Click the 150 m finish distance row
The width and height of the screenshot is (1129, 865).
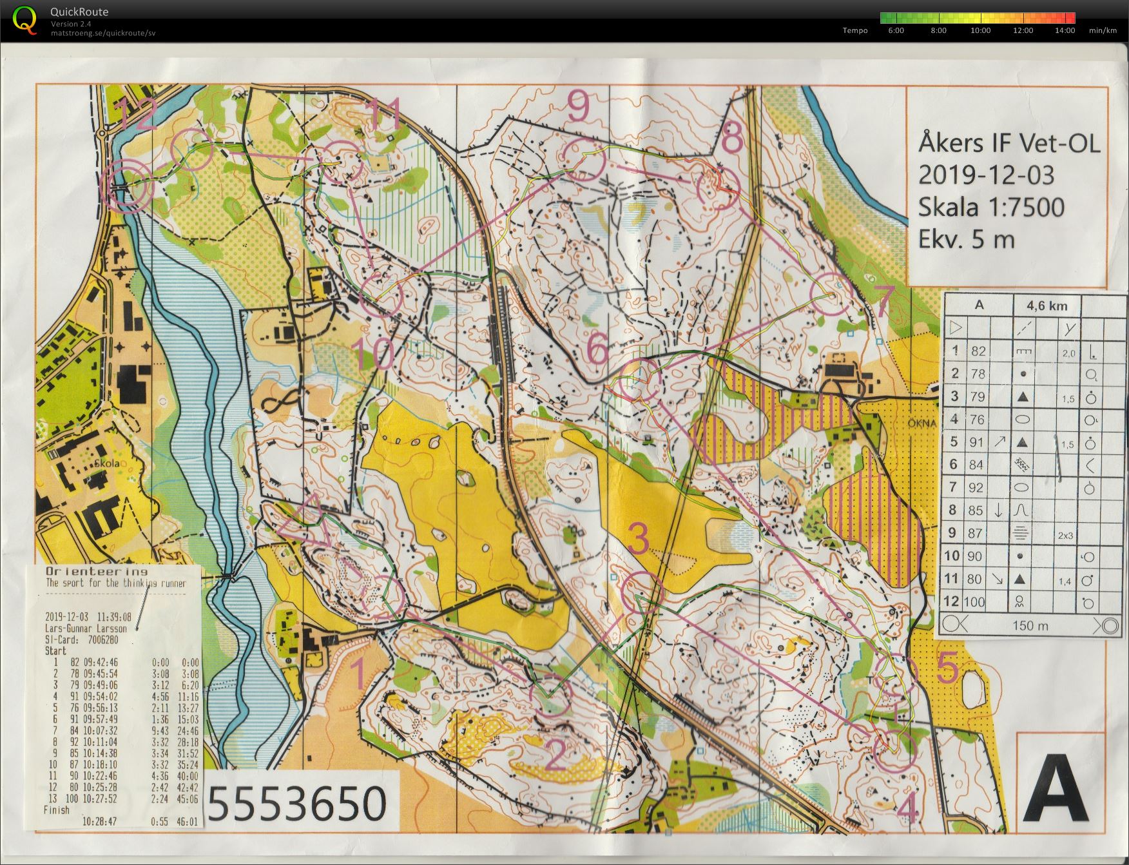point(1030,625)
